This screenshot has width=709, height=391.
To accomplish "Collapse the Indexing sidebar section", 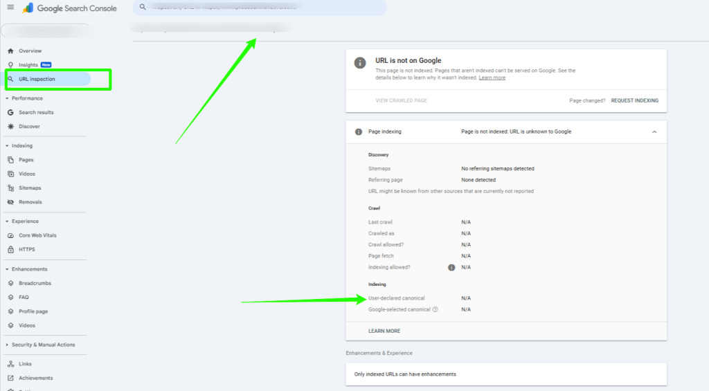I will [7, 146].
